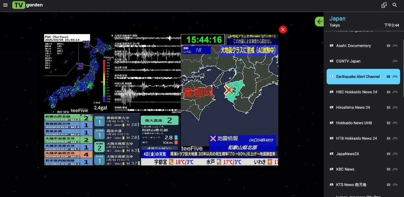Image resolution: width=404 pixels, height=197 pixels.
Task: Select KBC News channel
Action: (x=363, y=169)
